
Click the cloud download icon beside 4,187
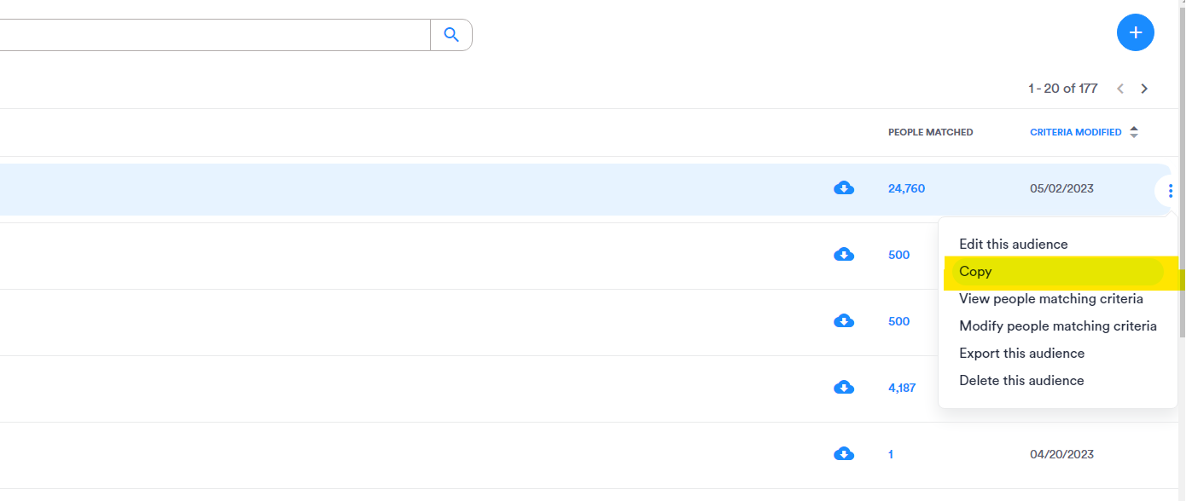click(x=844, y=388)
